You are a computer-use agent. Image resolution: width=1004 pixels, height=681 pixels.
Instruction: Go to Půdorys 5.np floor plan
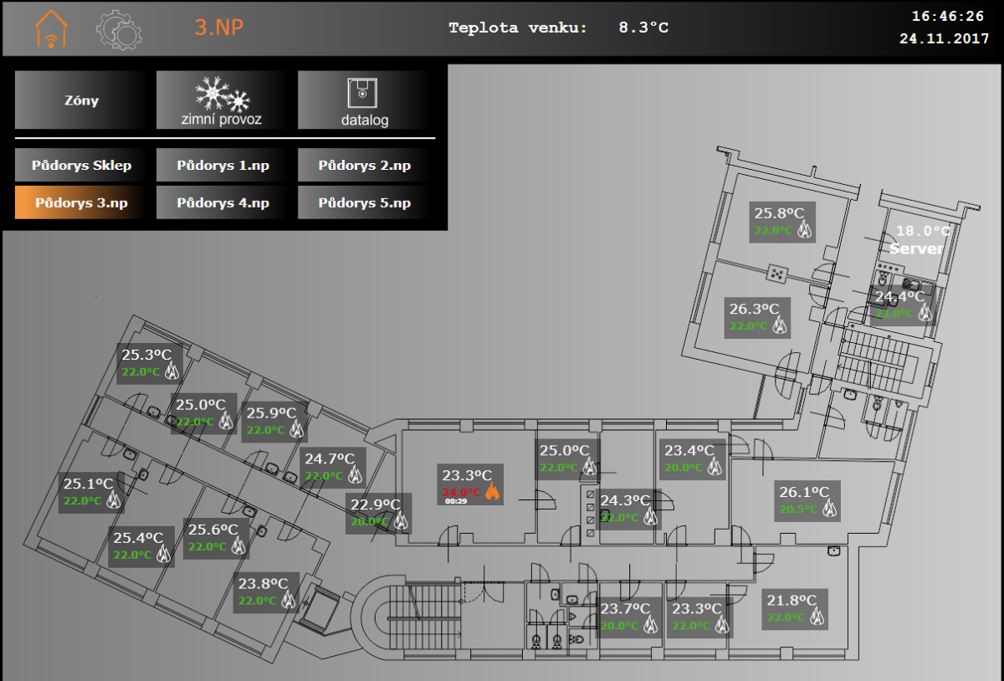364,202
